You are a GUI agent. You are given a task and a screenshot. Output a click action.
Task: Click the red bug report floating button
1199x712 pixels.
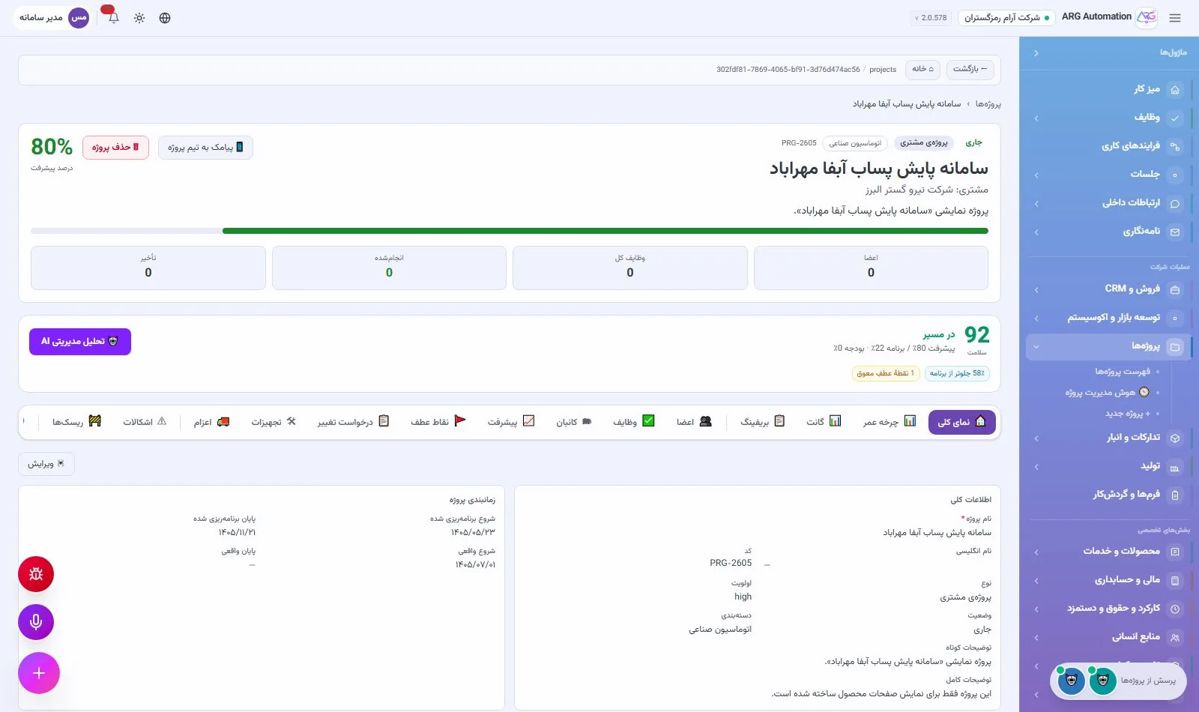[x=36, y=574]
